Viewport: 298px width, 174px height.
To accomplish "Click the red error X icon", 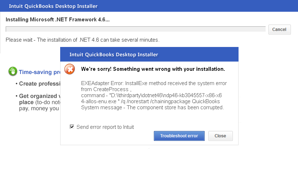I will pyautogui.click(x=70, y=69).
